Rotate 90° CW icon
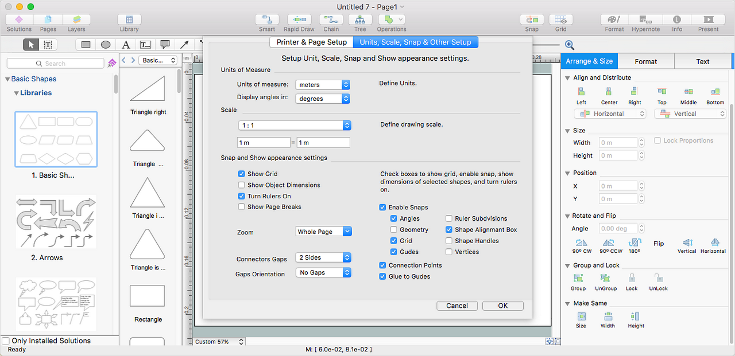This screenshot has height=356, width=735. coord(582,243)
